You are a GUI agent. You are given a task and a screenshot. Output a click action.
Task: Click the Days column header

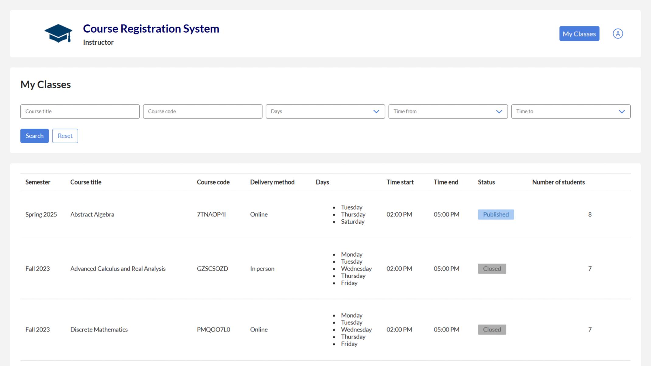(322, 182)
